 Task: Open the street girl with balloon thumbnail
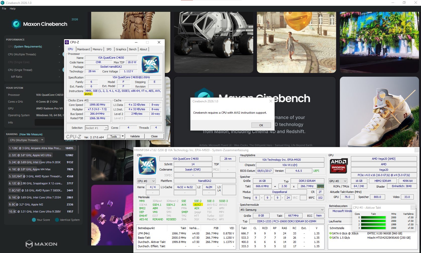click(296, 42)
